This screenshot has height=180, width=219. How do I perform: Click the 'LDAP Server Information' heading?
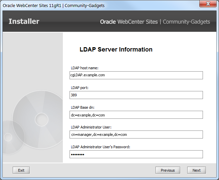coord(116,49)
